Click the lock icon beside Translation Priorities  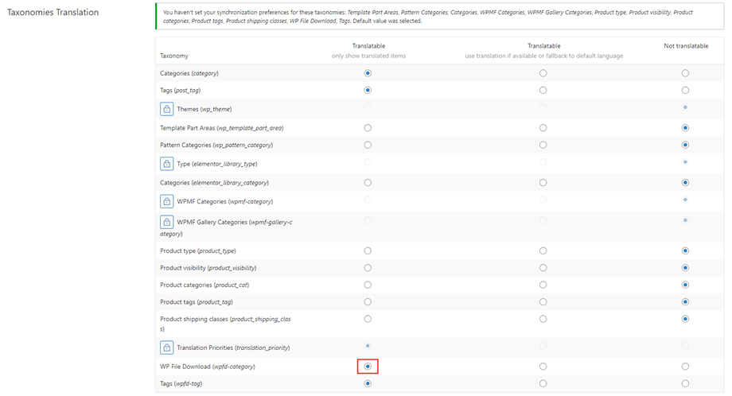coord(167,347)
